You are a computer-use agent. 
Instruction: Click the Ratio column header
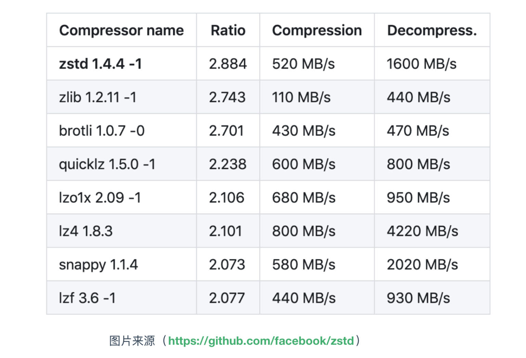point(228,30)
